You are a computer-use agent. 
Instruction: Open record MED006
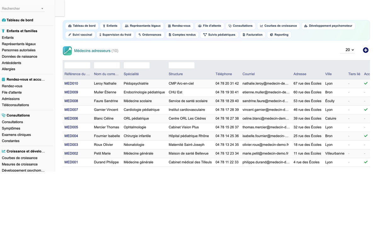pyautogui.click(x=71, y=118)
